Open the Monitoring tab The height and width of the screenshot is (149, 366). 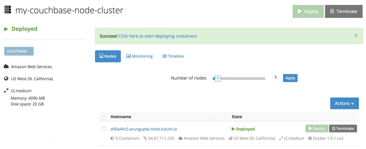pyautogui.click(x=139, y=56)
